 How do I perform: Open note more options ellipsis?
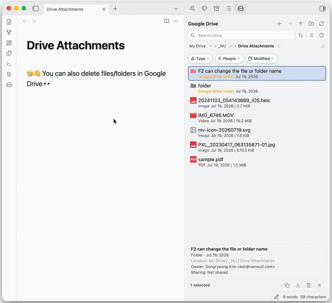click(x=176, y=21)
